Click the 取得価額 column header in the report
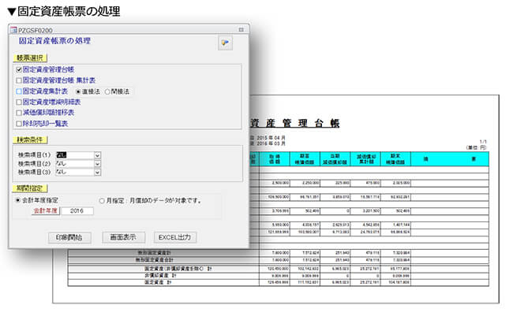513x316 pixels. [275, 159]
